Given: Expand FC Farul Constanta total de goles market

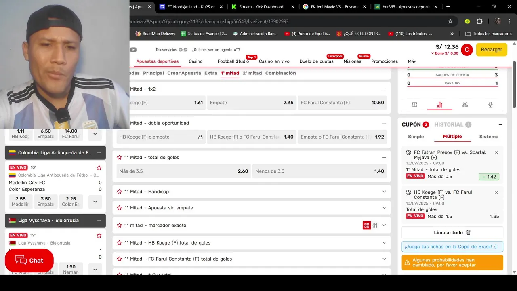Looking at the screenshot, I should [384, 259].
